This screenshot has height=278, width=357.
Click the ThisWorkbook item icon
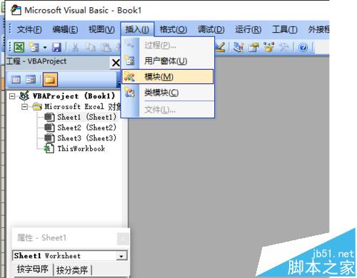49,148
